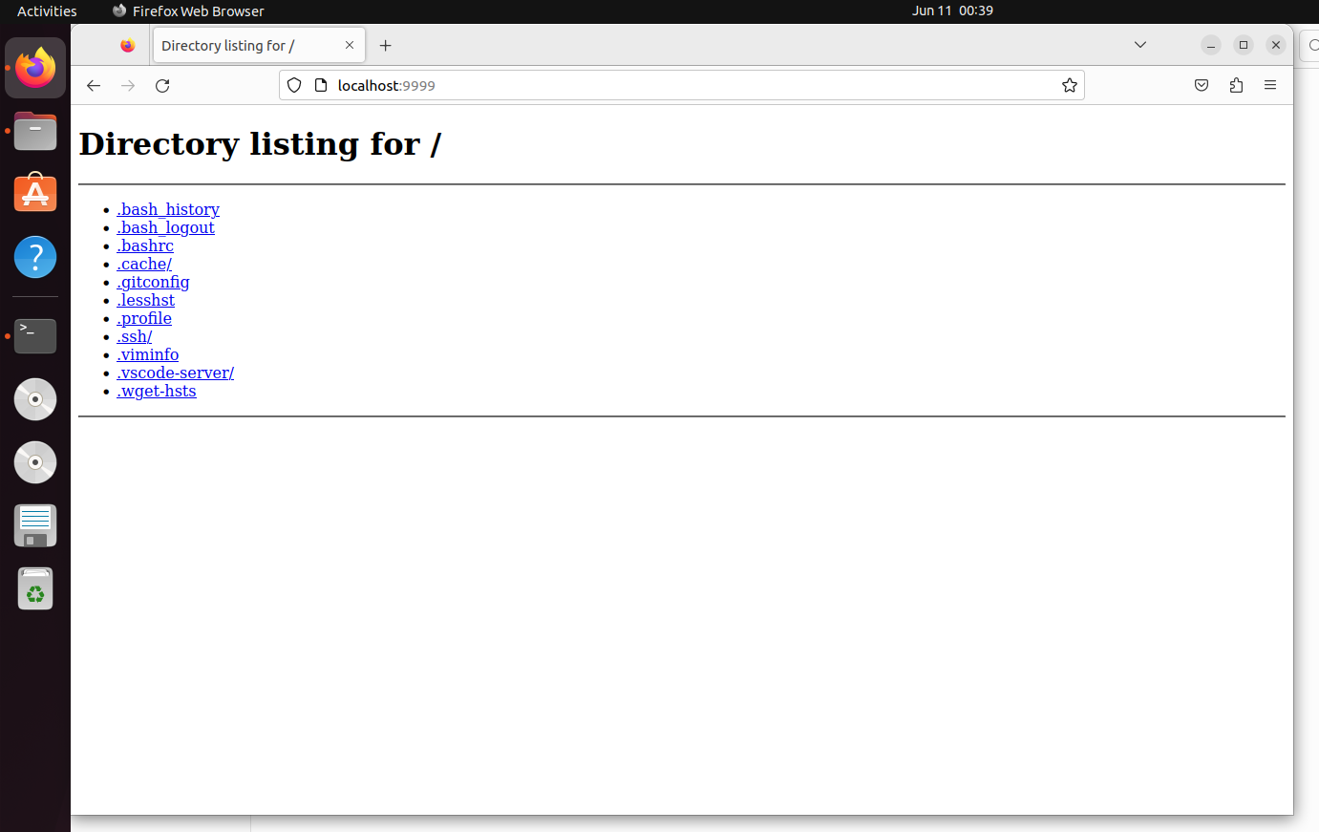Open the .gitconfig file link
1319x832 pixels.
click(153, 282)
